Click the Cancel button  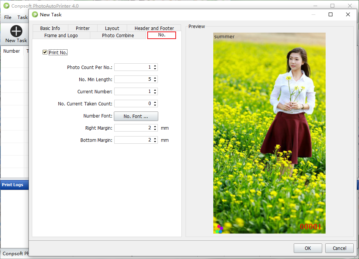tap(340, 248)
